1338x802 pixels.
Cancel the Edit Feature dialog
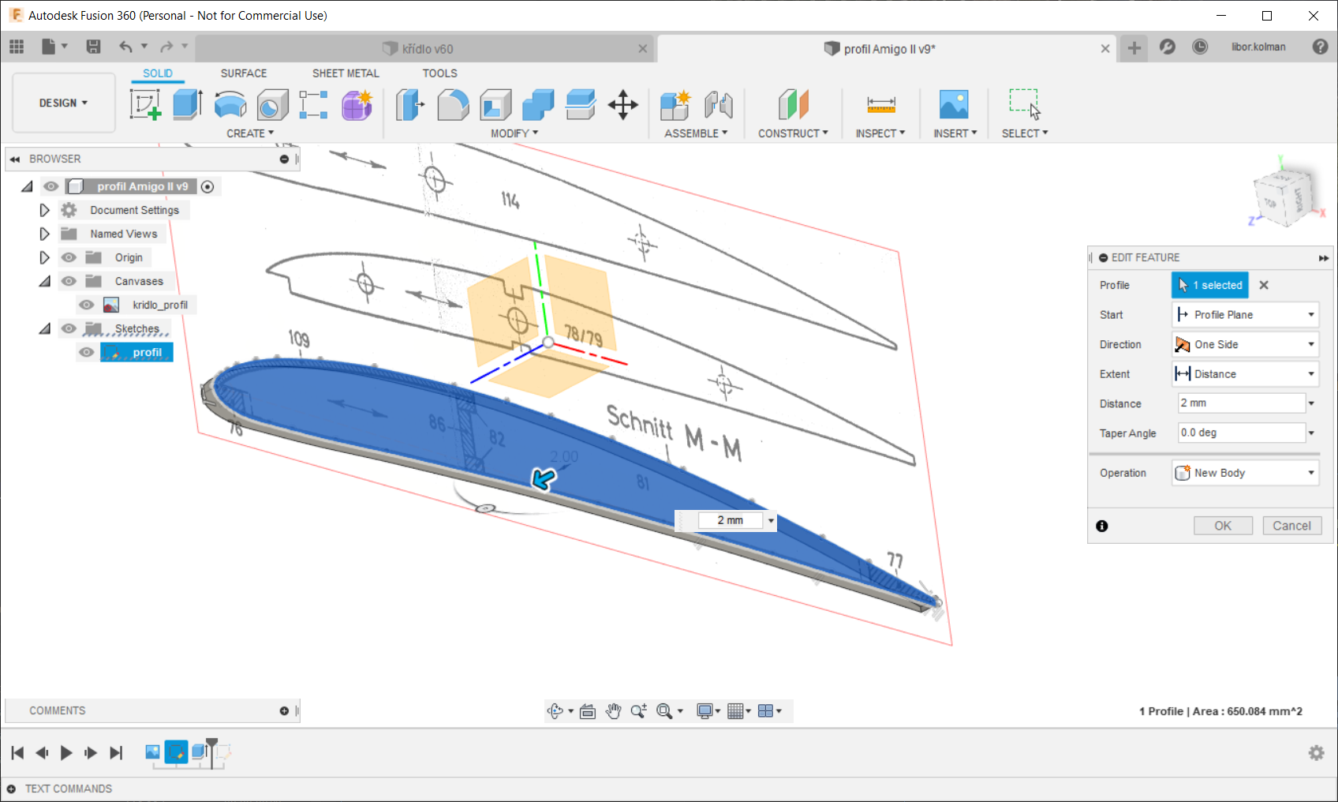[x=1291, y=526]
